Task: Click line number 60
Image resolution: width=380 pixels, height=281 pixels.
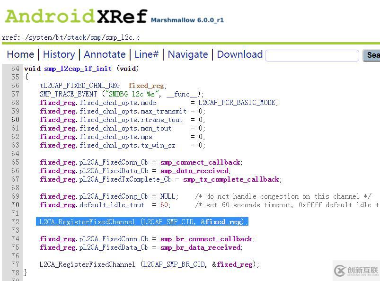Action: coord(15,120)
